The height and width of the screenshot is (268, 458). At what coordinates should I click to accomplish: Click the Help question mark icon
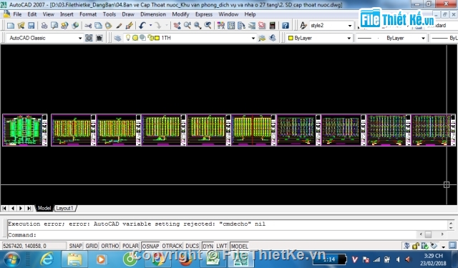286,26
